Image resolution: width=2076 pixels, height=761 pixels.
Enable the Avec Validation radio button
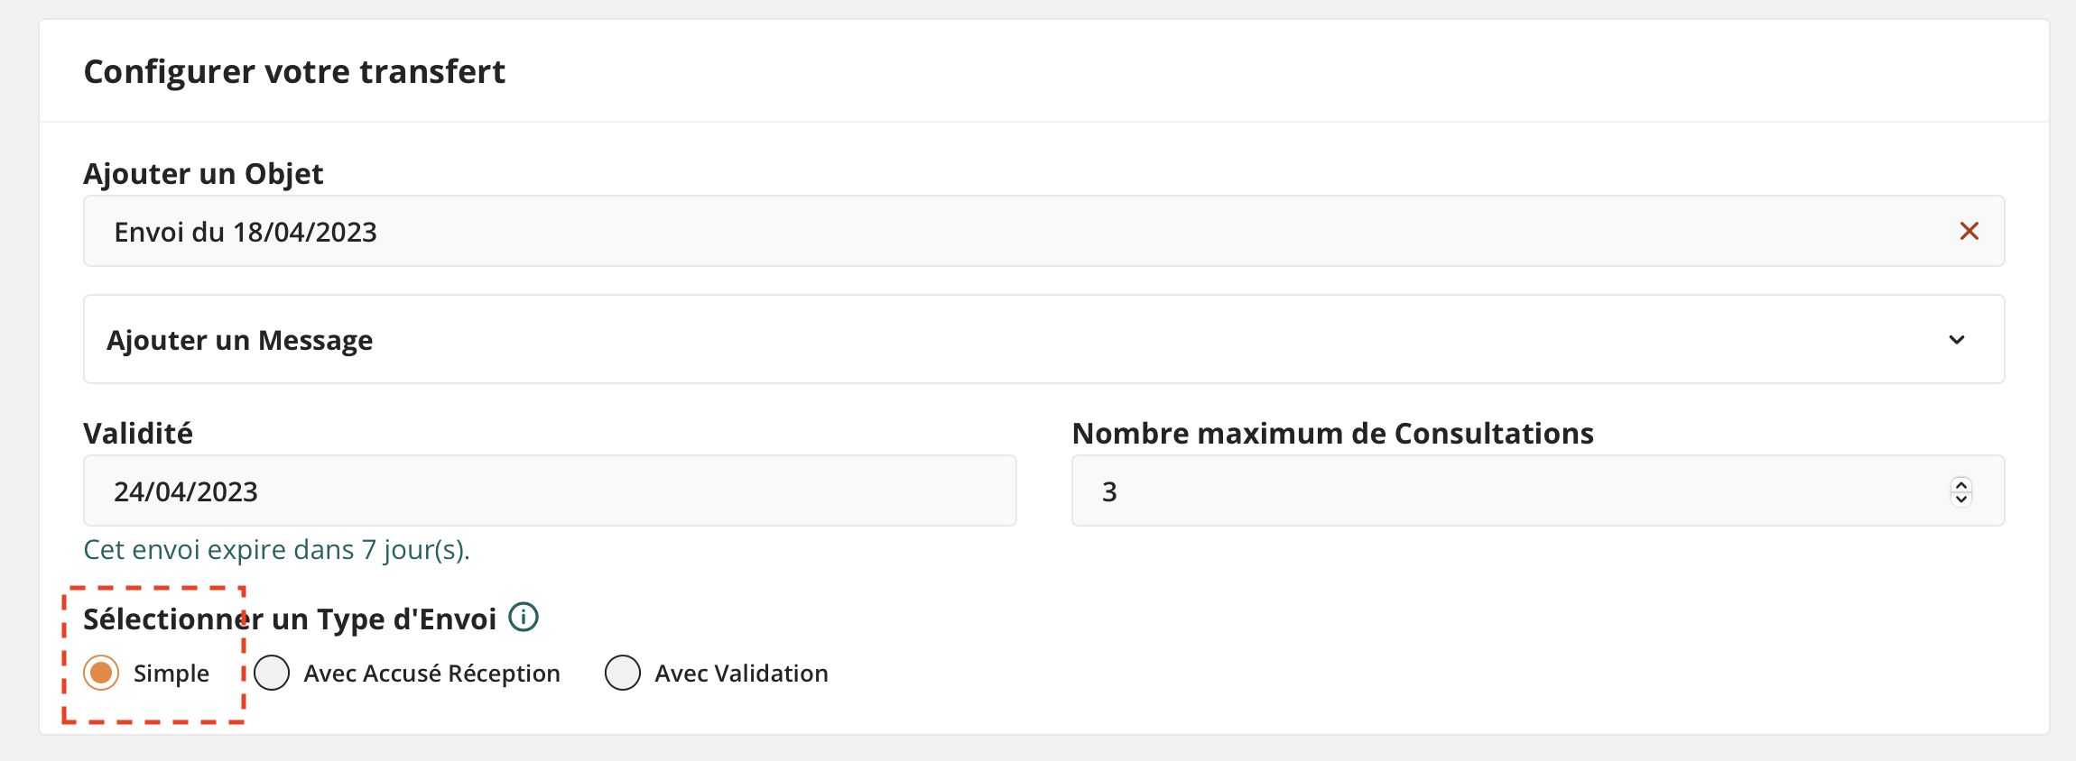click(x=623, y=674)
